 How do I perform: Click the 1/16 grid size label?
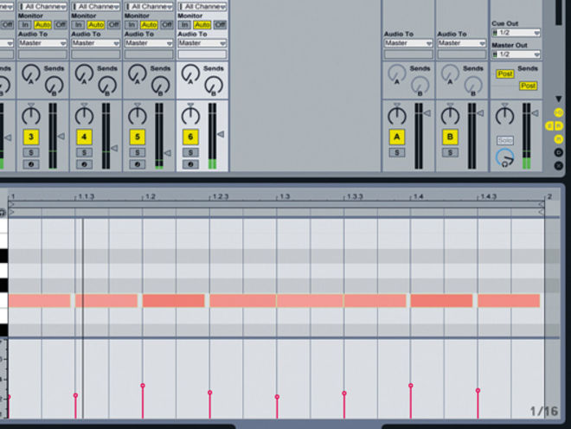pos(544,412)
